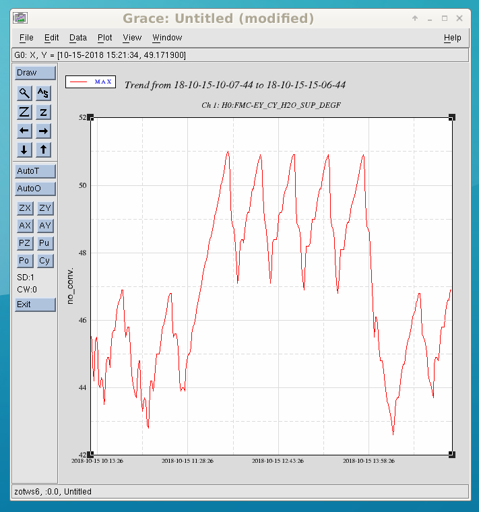Click the y-axis tick label 52
This screenshot has width=479, height=512.
click(x=83, y=117)
